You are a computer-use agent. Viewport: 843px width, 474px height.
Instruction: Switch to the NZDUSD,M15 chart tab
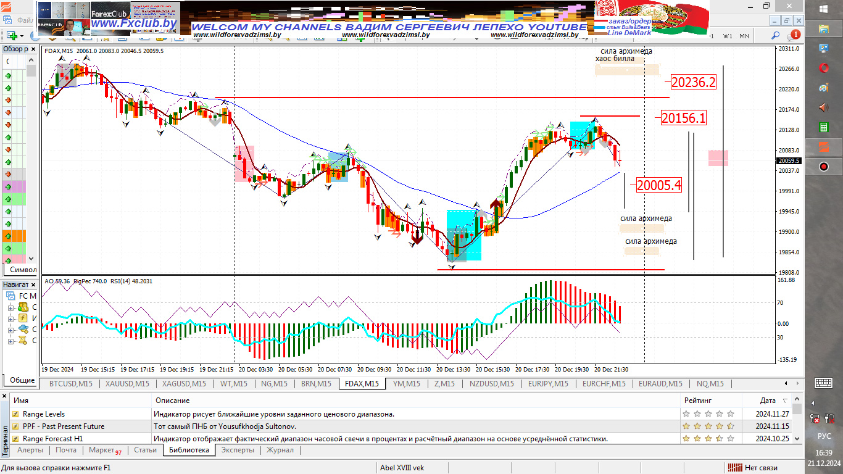point(492,384)
